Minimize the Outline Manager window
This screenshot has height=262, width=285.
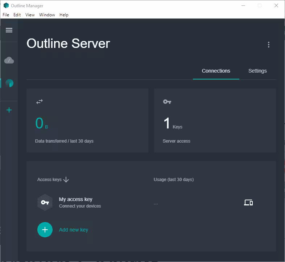tap(243, 5)
